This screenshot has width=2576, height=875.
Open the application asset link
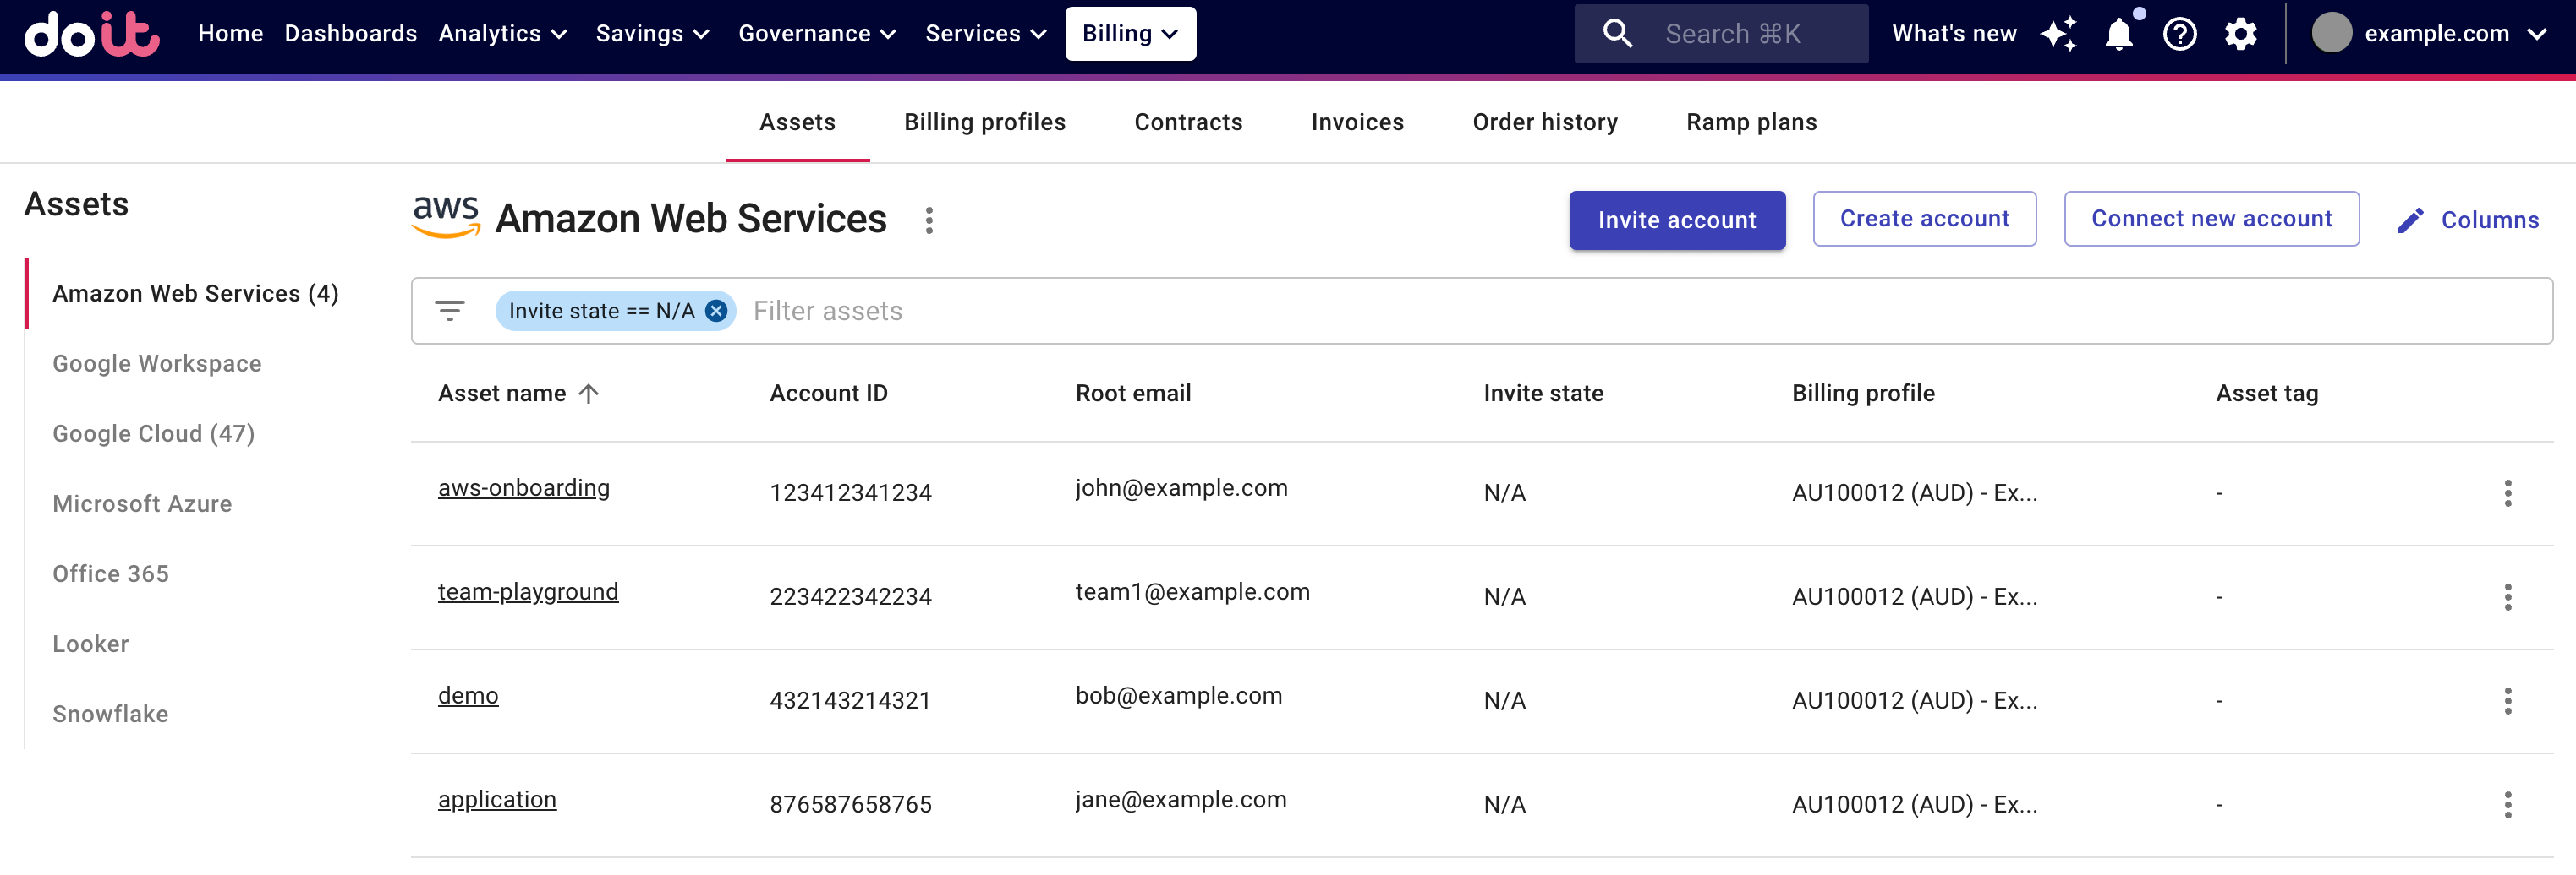[497, 799]
